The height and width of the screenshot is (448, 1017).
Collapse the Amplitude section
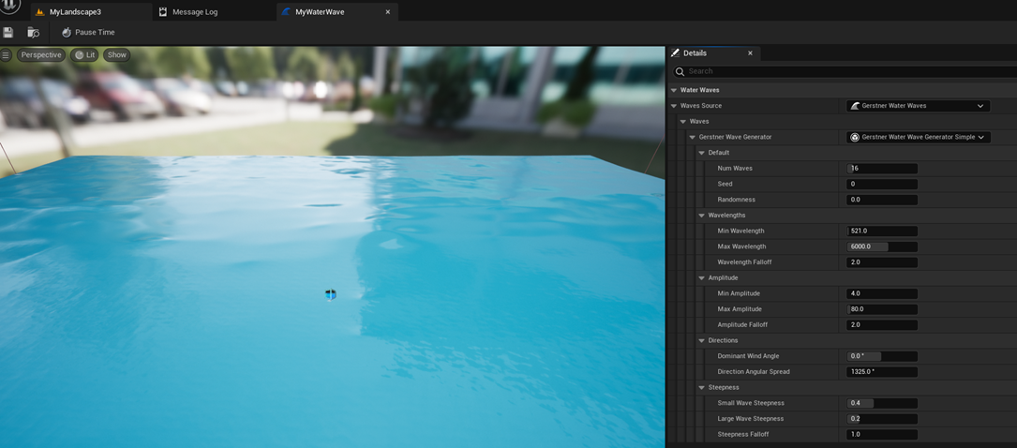[701, 277]
